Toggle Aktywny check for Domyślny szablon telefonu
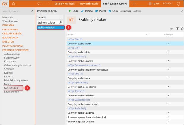This screenshot has height=125, width=184. click(x=168, y=95)
